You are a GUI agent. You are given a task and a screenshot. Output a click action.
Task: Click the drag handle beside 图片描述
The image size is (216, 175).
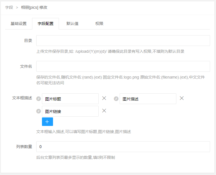(x=116, y=99)
